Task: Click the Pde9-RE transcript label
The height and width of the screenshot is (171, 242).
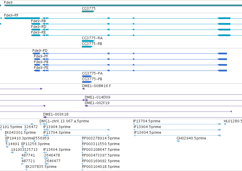Action: (38, 32)
